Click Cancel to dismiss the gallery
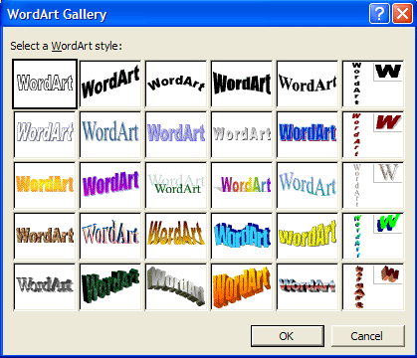The height and width of the screenshot is (358, 417). [368, 336]
